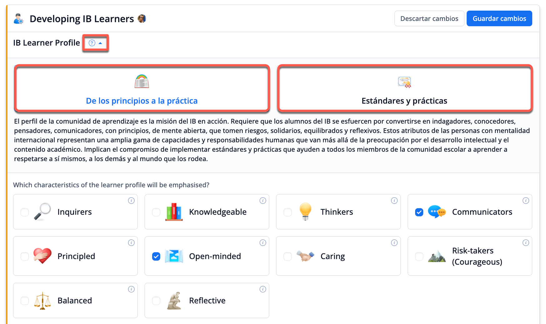Check the Caring checkbox

[x=288, y=257]
